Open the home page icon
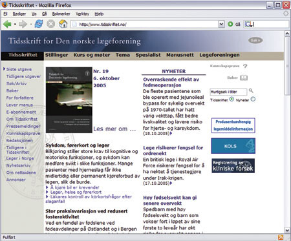The width and height of the screenshot is (291, 241). pos(63,24)
